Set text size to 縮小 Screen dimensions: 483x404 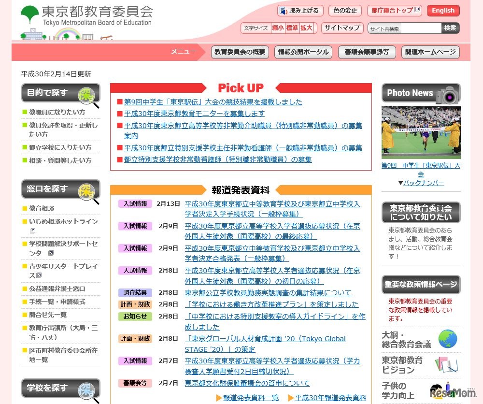click(278, 28)
